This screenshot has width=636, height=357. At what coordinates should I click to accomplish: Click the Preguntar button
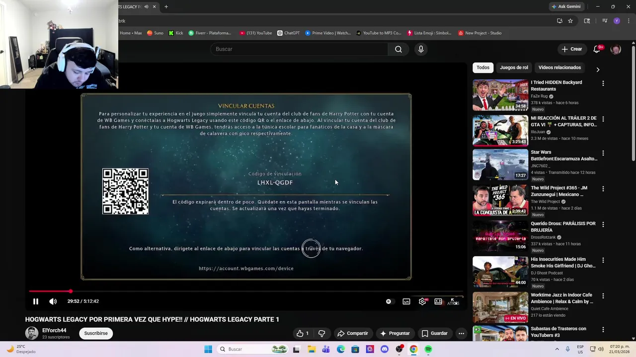click(395, 333)
